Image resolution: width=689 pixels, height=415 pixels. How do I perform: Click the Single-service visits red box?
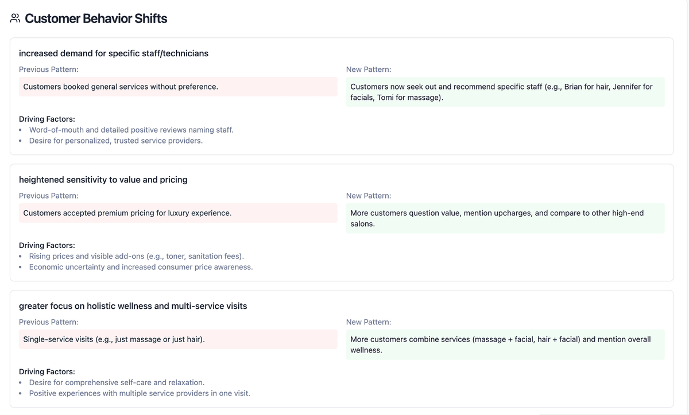tap(178, 339)
